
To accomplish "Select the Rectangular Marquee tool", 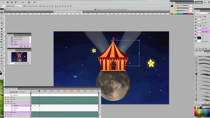I will [x=2, y=15].
